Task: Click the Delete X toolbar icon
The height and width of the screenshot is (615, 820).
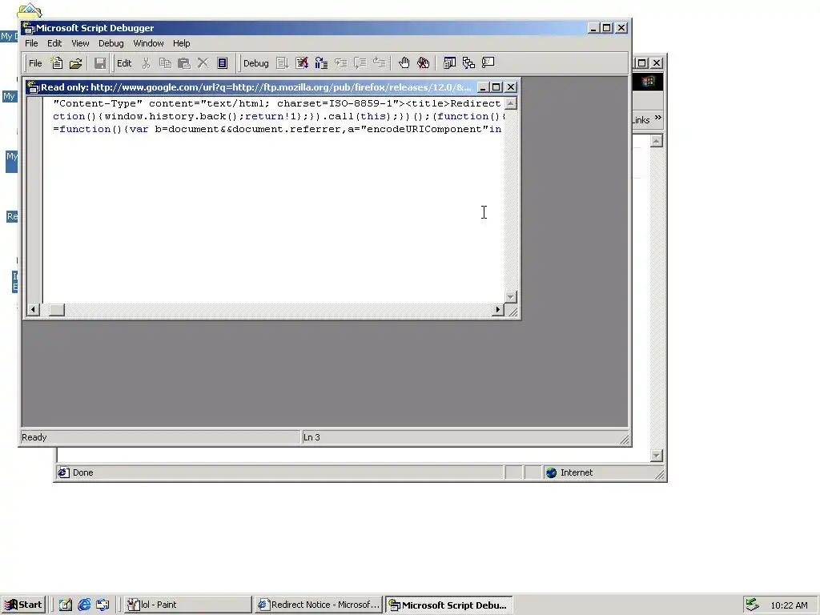Action: (203, 63)
